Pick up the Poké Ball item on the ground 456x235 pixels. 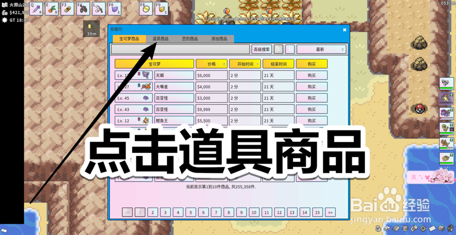coord(419,109)
